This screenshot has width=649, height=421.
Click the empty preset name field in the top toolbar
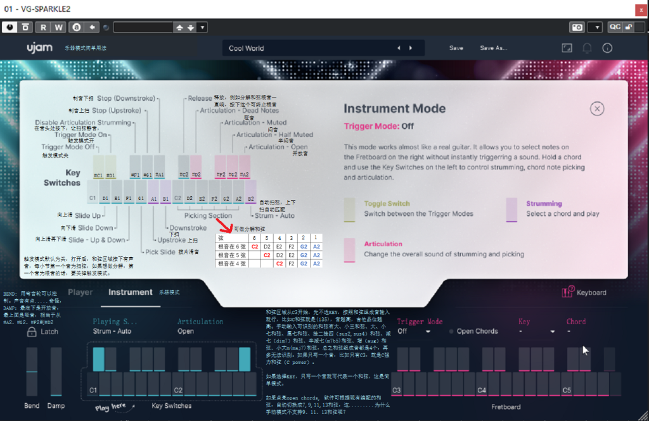[143, 27]
